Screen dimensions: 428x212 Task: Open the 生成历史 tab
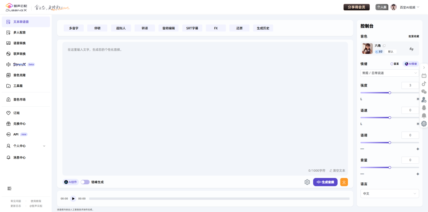tap(263, 28)
